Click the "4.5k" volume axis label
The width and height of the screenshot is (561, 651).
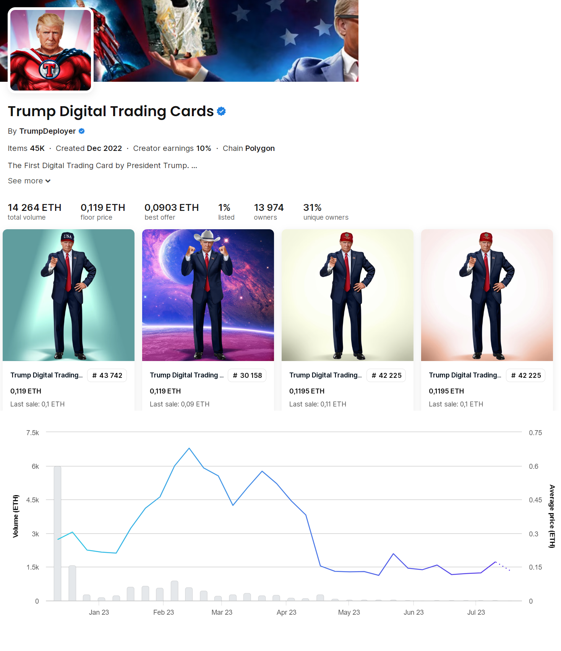pyautogui.click(x=32, y=500)
